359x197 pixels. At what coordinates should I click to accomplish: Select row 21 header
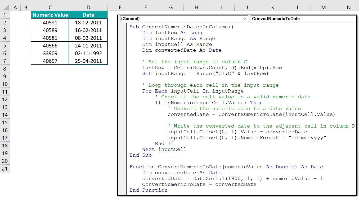tap(5, 169)
